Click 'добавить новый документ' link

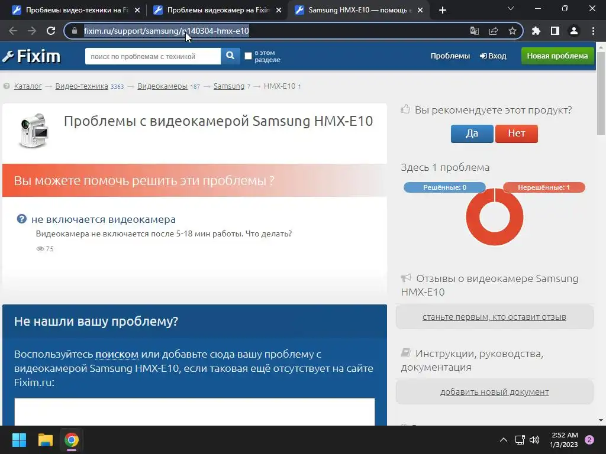(x=494, y=392)
